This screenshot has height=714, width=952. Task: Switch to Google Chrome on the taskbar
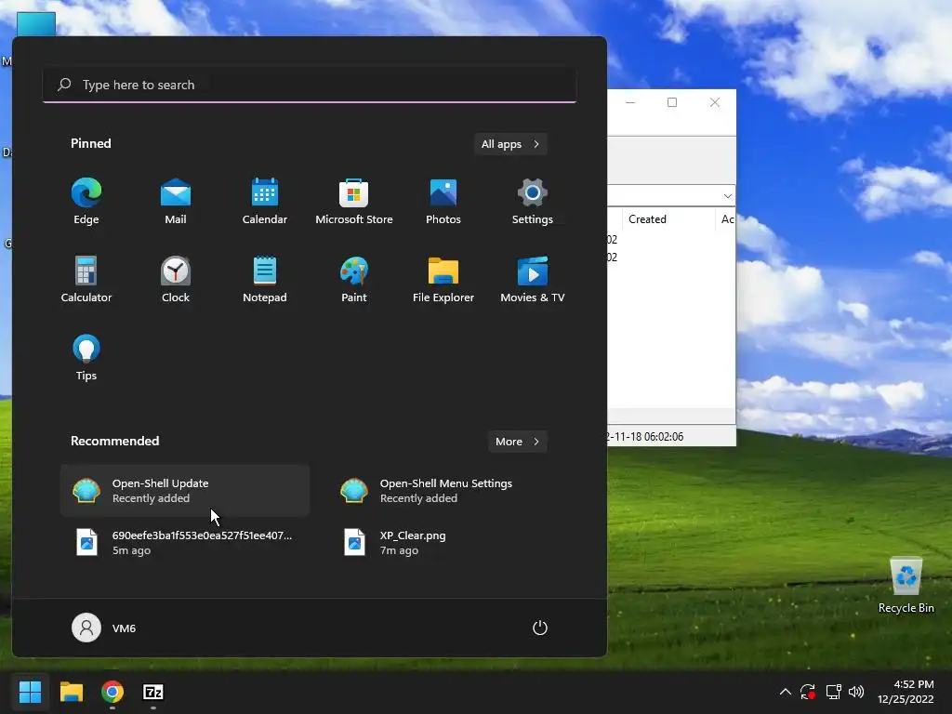pos(112,692)
